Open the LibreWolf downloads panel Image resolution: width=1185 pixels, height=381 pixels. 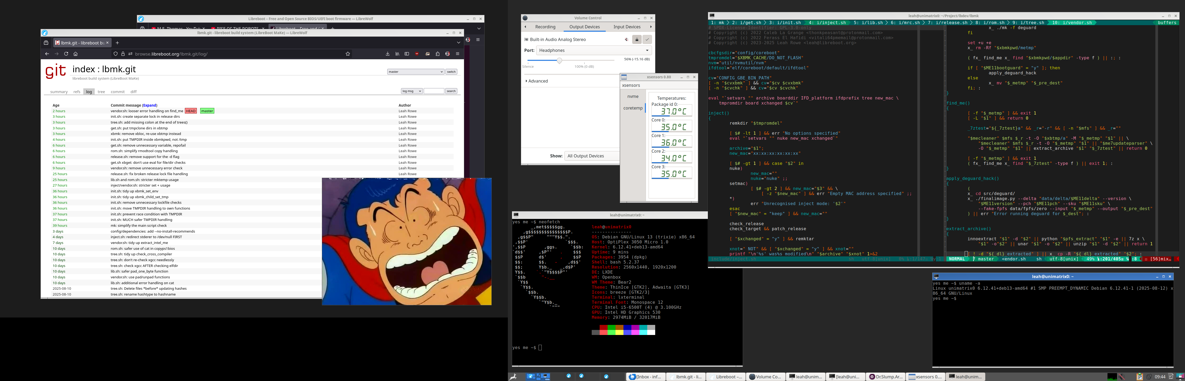point(388,54)
